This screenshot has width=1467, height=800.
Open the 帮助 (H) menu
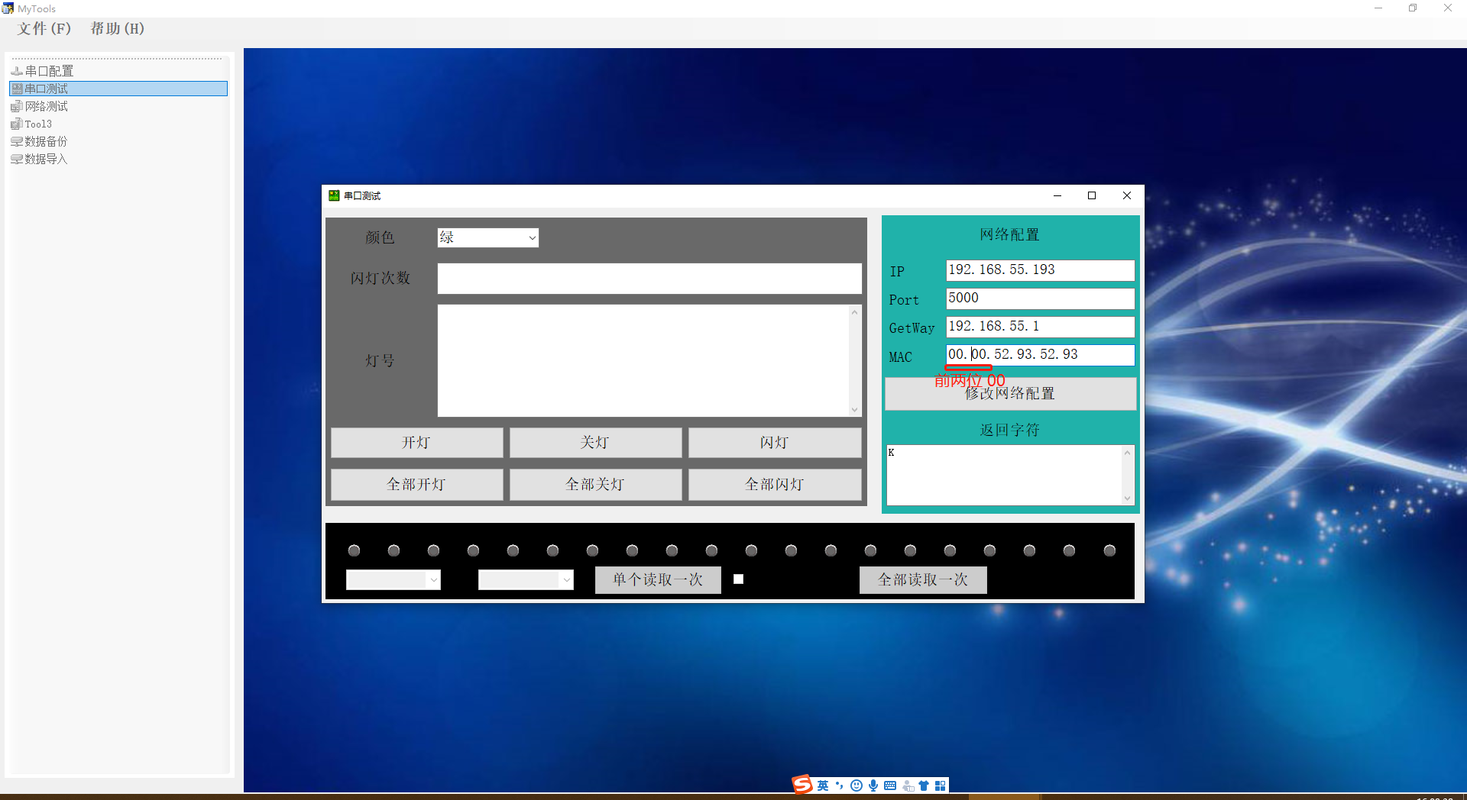117,28
